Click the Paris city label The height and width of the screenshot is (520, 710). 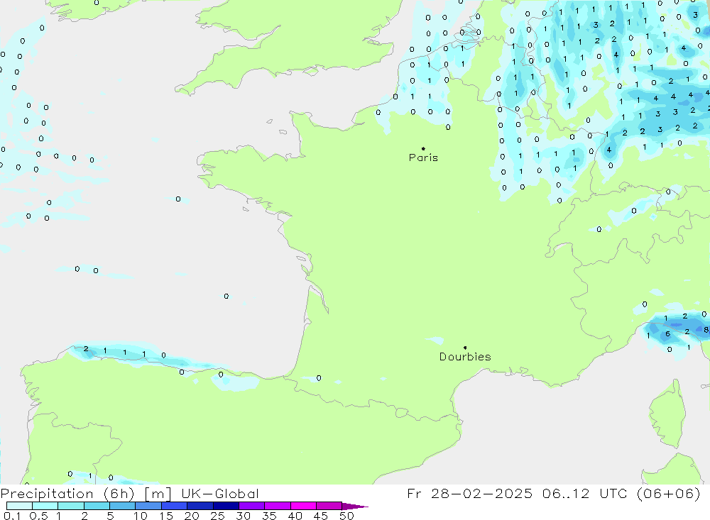(423, 157)
